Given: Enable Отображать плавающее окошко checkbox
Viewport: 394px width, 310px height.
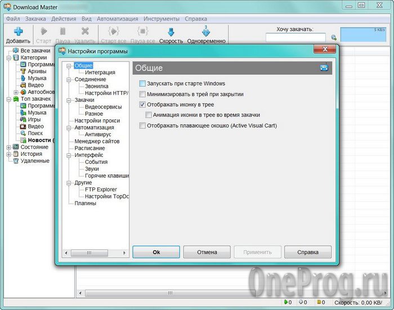Looking at the screenshot, I should click(x=142, y=125).
